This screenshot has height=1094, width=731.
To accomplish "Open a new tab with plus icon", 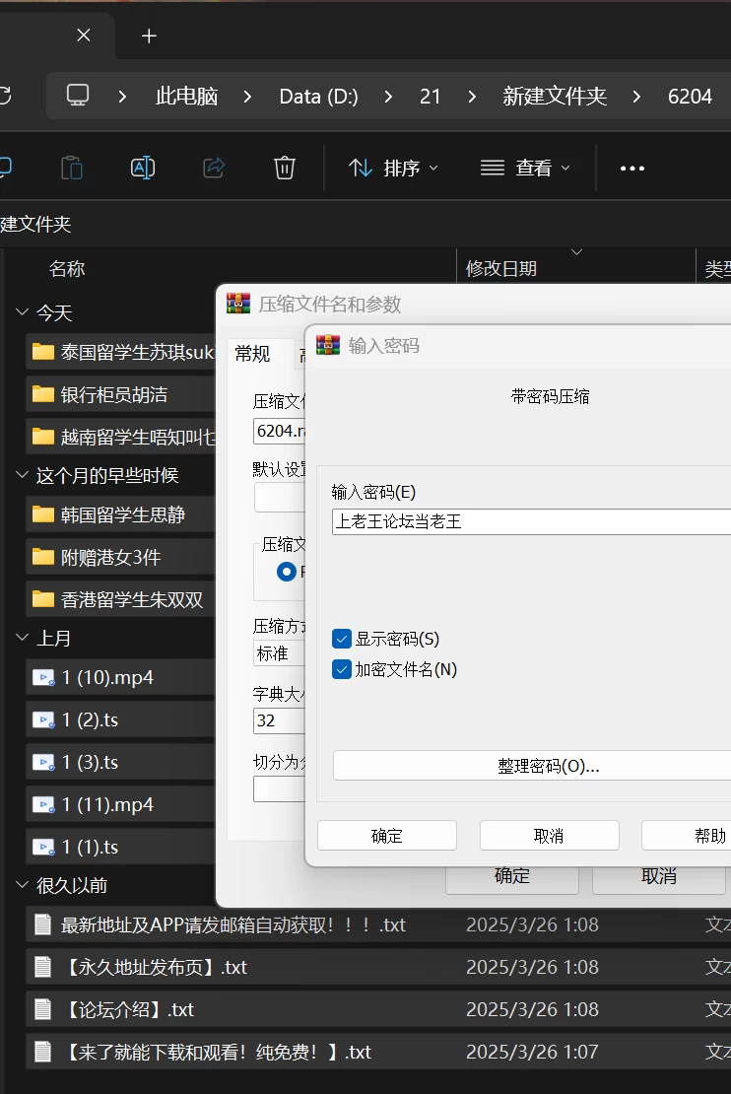I will pos(149,36).
